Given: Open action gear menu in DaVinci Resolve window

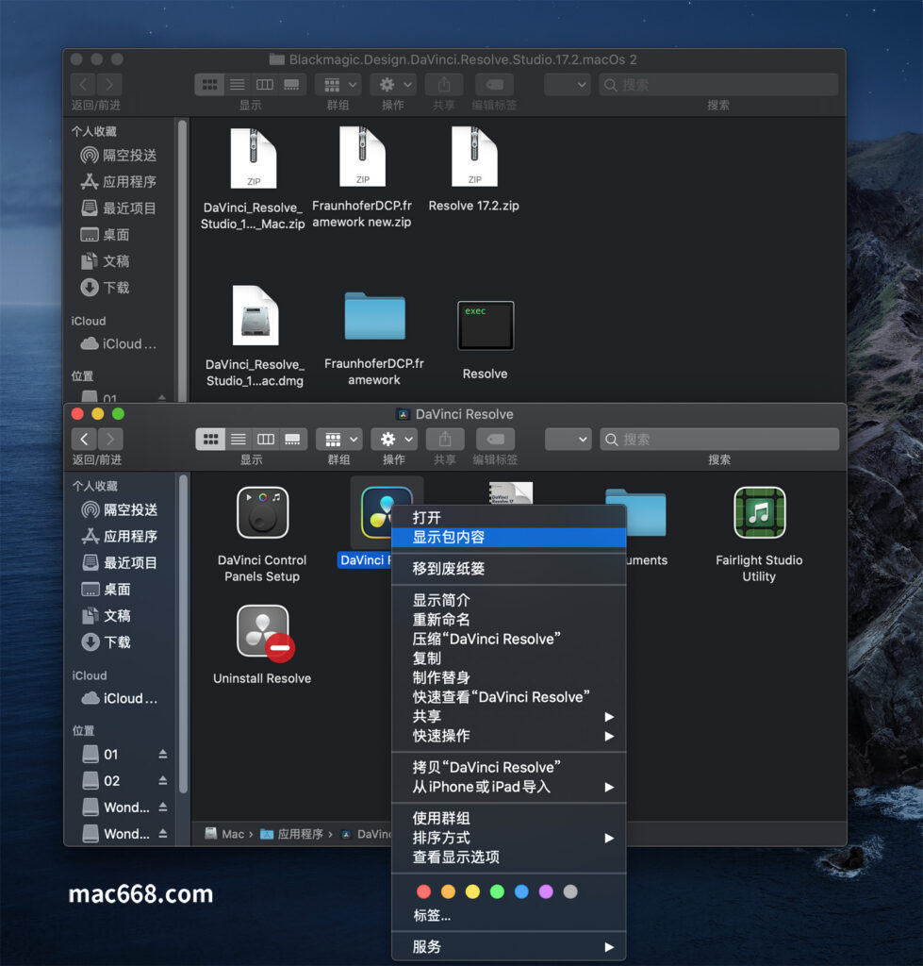Looking at the screenshot, I should pyautogui.click(x=395, y=440).
